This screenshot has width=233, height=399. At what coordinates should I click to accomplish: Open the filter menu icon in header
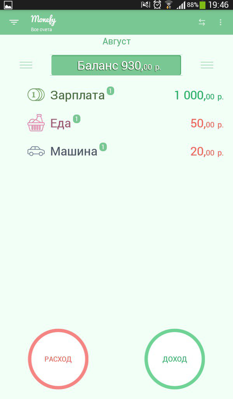point(14,22)
